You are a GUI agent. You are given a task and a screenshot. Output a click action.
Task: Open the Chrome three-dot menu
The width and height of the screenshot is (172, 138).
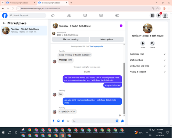[x=169, y=8]
